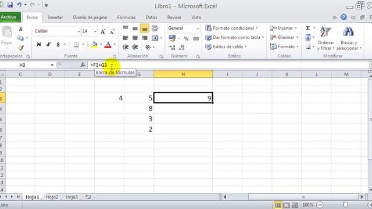Viewport: 372px width, 209px height.
Task: Open the font size dropdown
Action: point(95,31)
